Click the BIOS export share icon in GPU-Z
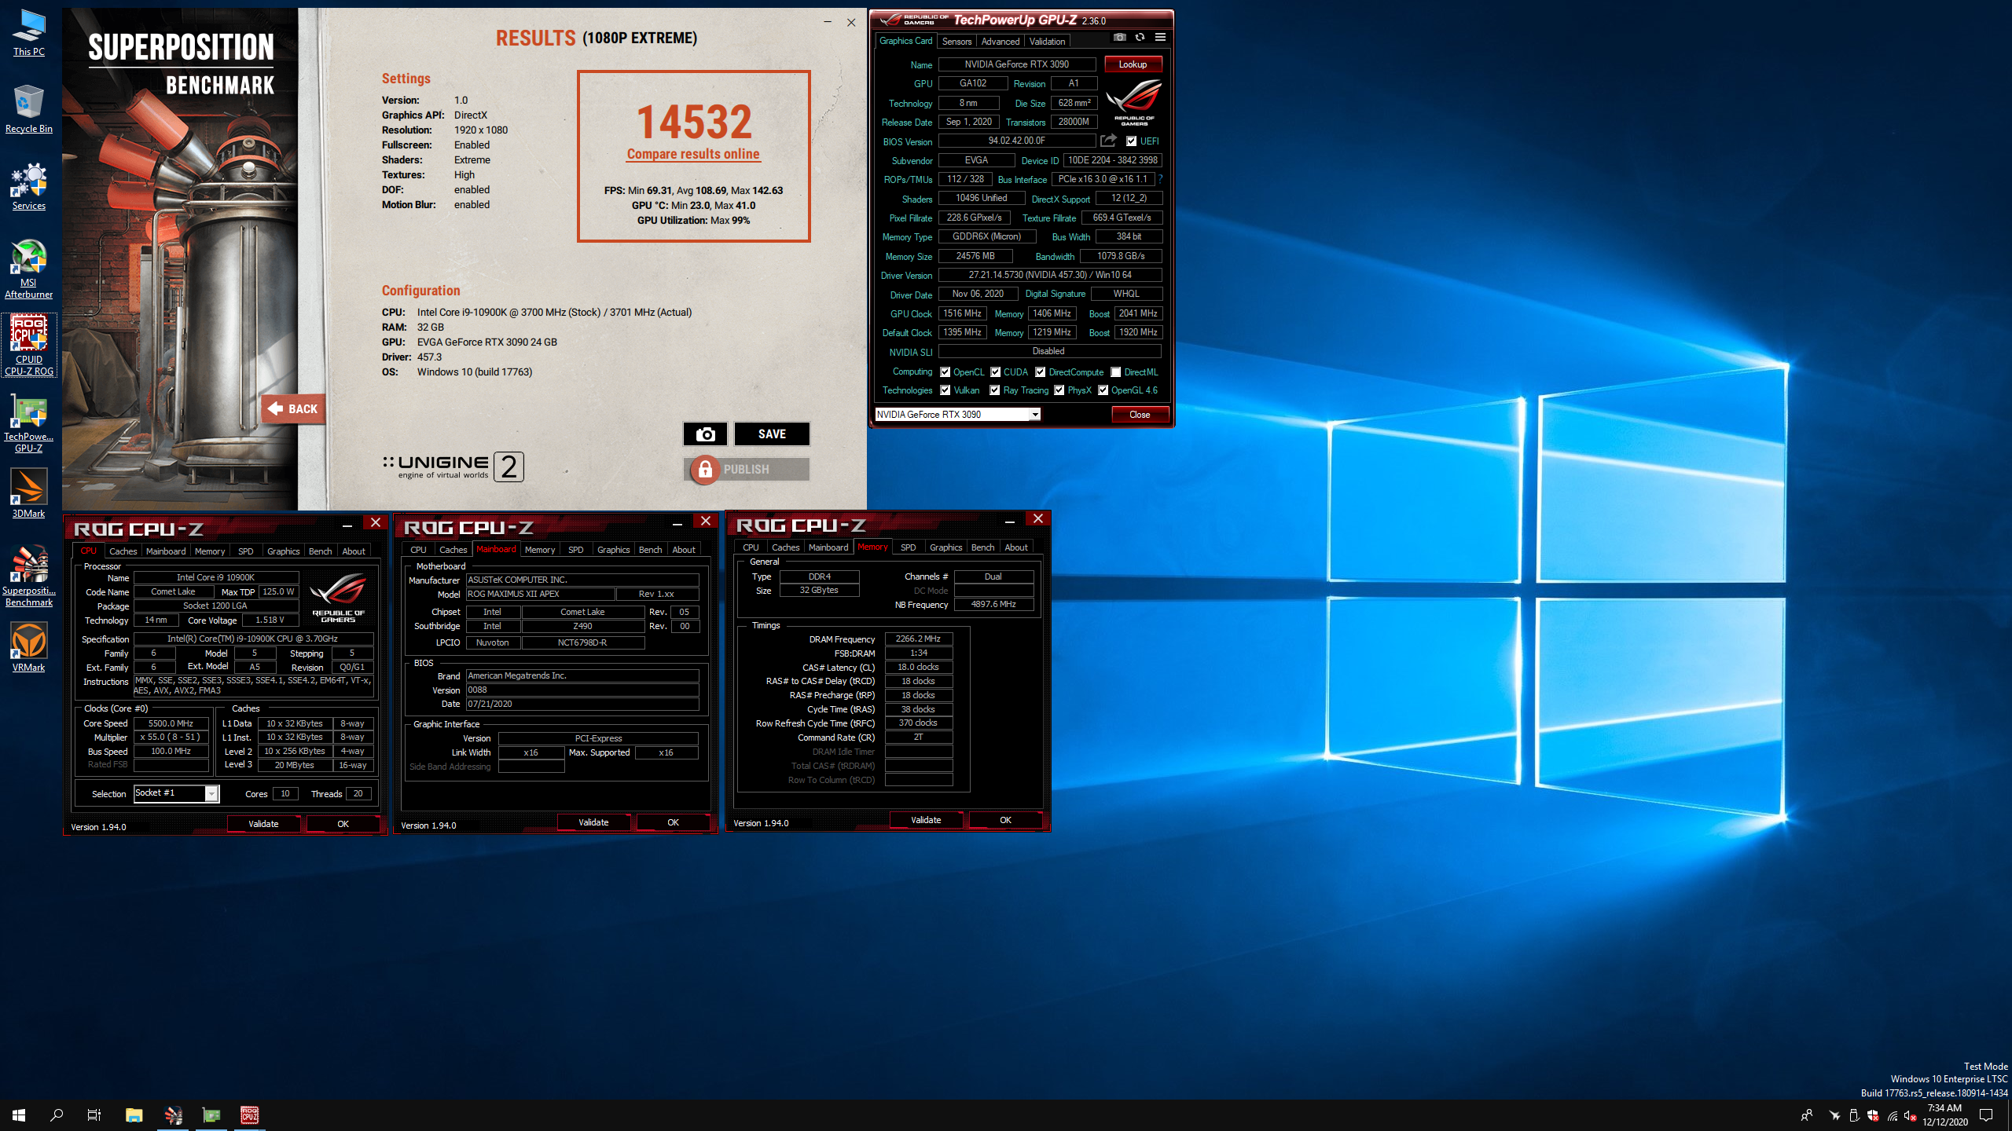This screenshot has height=1131, width=2012. coord(1108,141)
